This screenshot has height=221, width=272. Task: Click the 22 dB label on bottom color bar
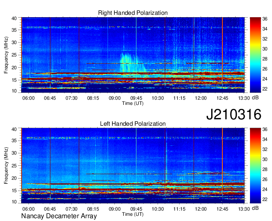click(x=265, y=199)
